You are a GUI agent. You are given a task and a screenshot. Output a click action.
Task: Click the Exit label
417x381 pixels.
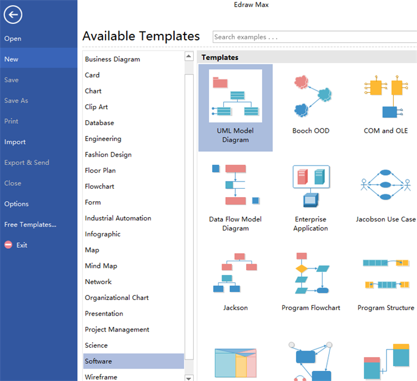pos(22,245)
